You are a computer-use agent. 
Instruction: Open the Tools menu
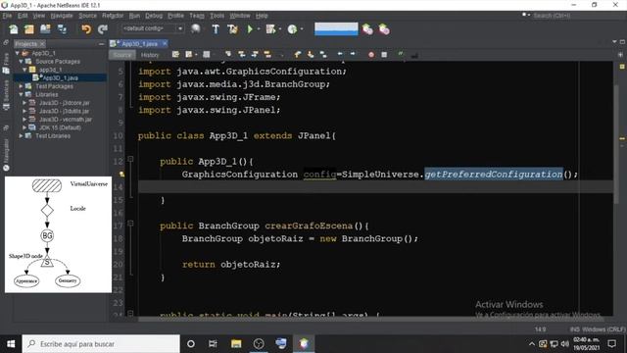tap(217, 16)
